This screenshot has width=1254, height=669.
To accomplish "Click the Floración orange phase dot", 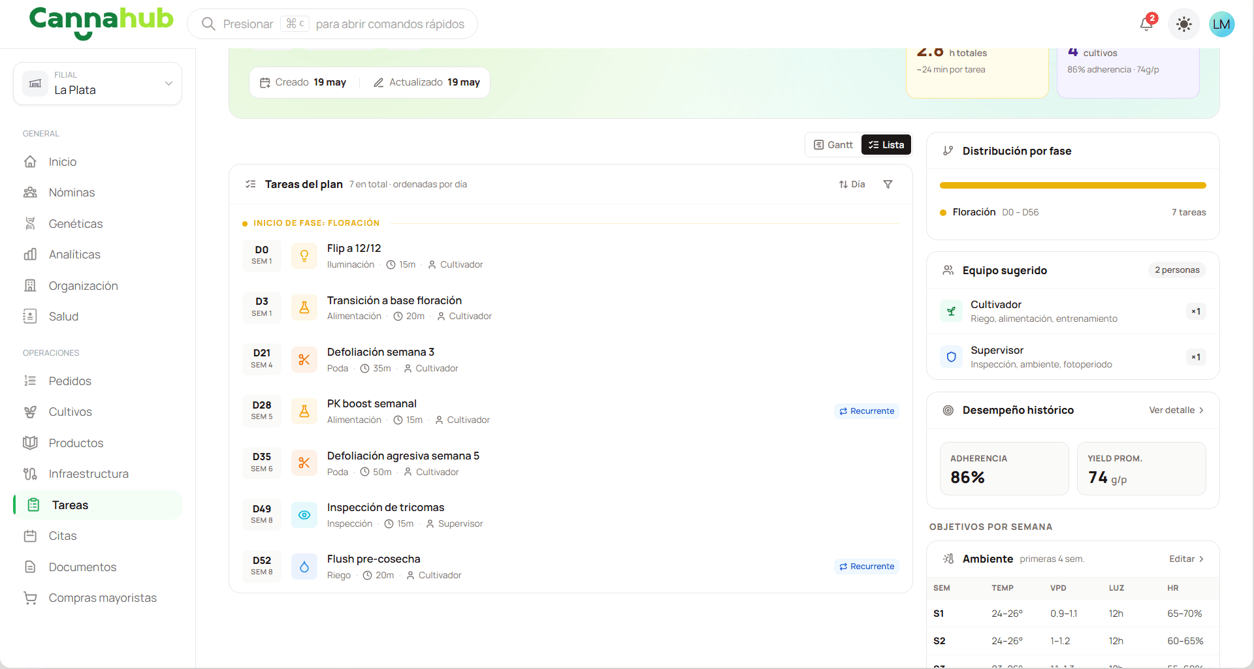I will point(943,213).
